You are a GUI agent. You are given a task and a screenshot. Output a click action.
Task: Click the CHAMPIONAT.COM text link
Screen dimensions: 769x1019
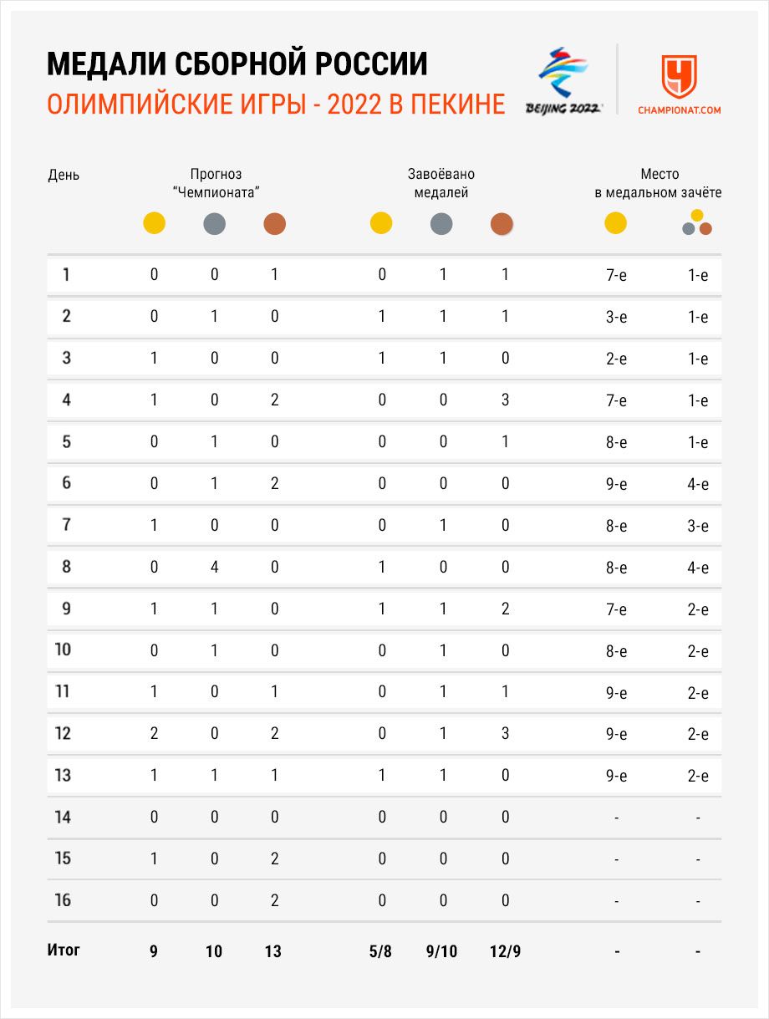[679, 110]
